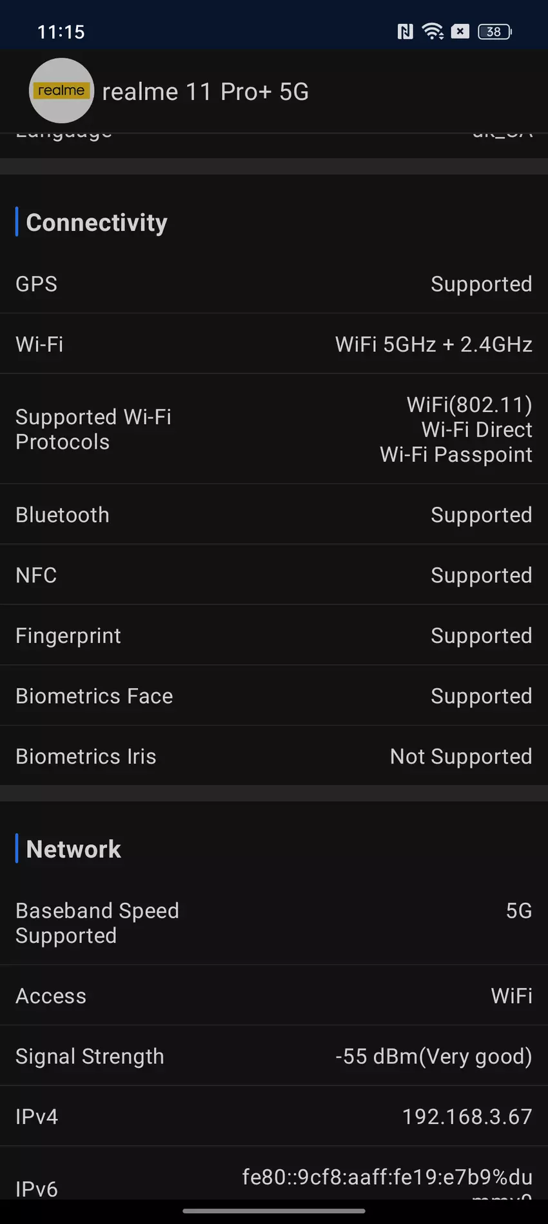Tap the Wi-Fi signal status icon

pyautogui.click(x=433, y=32)
